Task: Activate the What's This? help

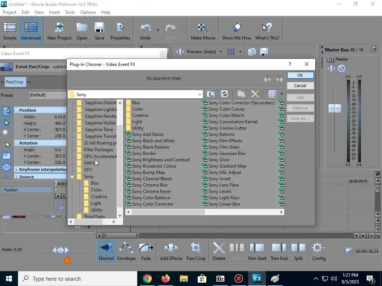Action: point(267,31)
